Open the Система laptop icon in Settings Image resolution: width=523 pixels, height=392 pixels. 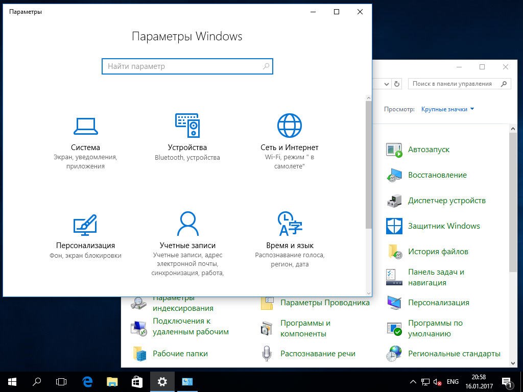pos(85,126)
